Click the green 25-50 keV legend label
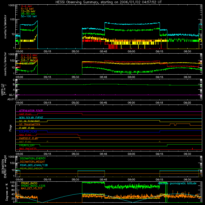This screenshot has height=205, width=205. coord(28,14)
